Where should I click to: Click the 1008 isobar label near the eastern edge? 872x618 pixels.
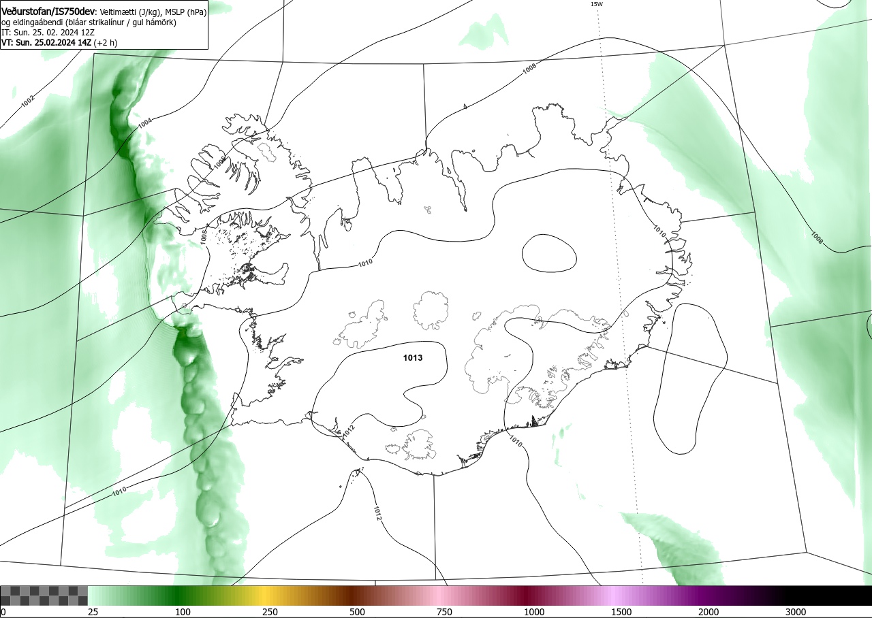point(817,238)
